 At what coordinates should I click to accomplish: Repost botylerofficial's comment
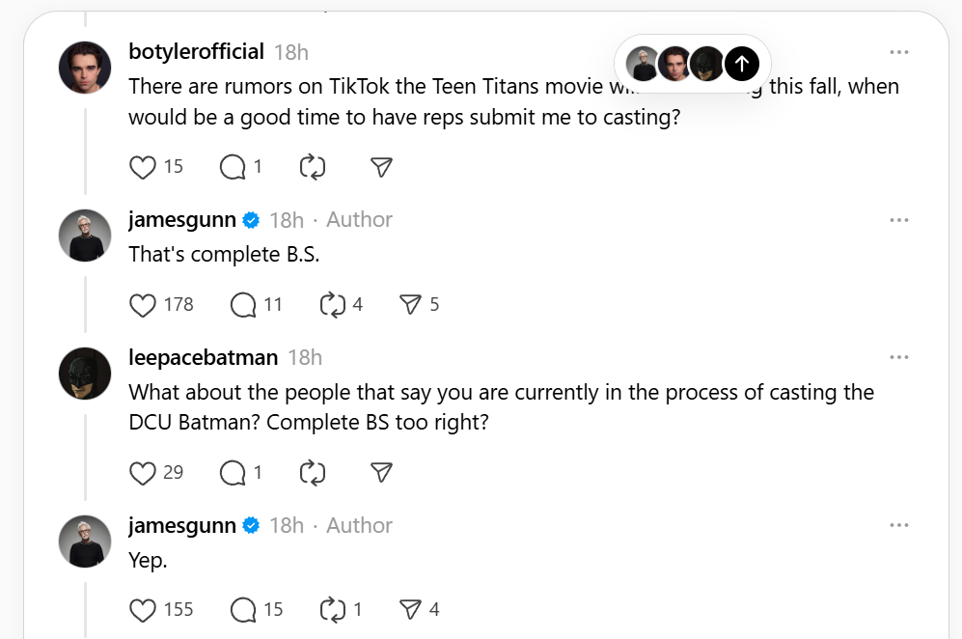pos(313,167)
